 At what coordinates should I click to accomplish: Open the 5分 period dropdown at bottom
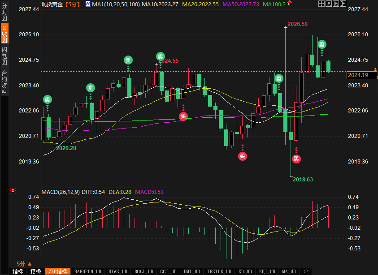click(24, 264)
